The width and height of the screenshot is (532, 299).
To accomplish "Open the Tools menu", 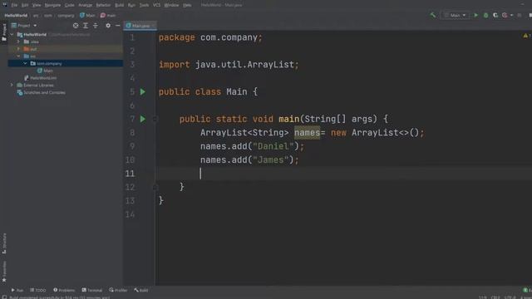I will pyautogui.click(x=144, y=5).
